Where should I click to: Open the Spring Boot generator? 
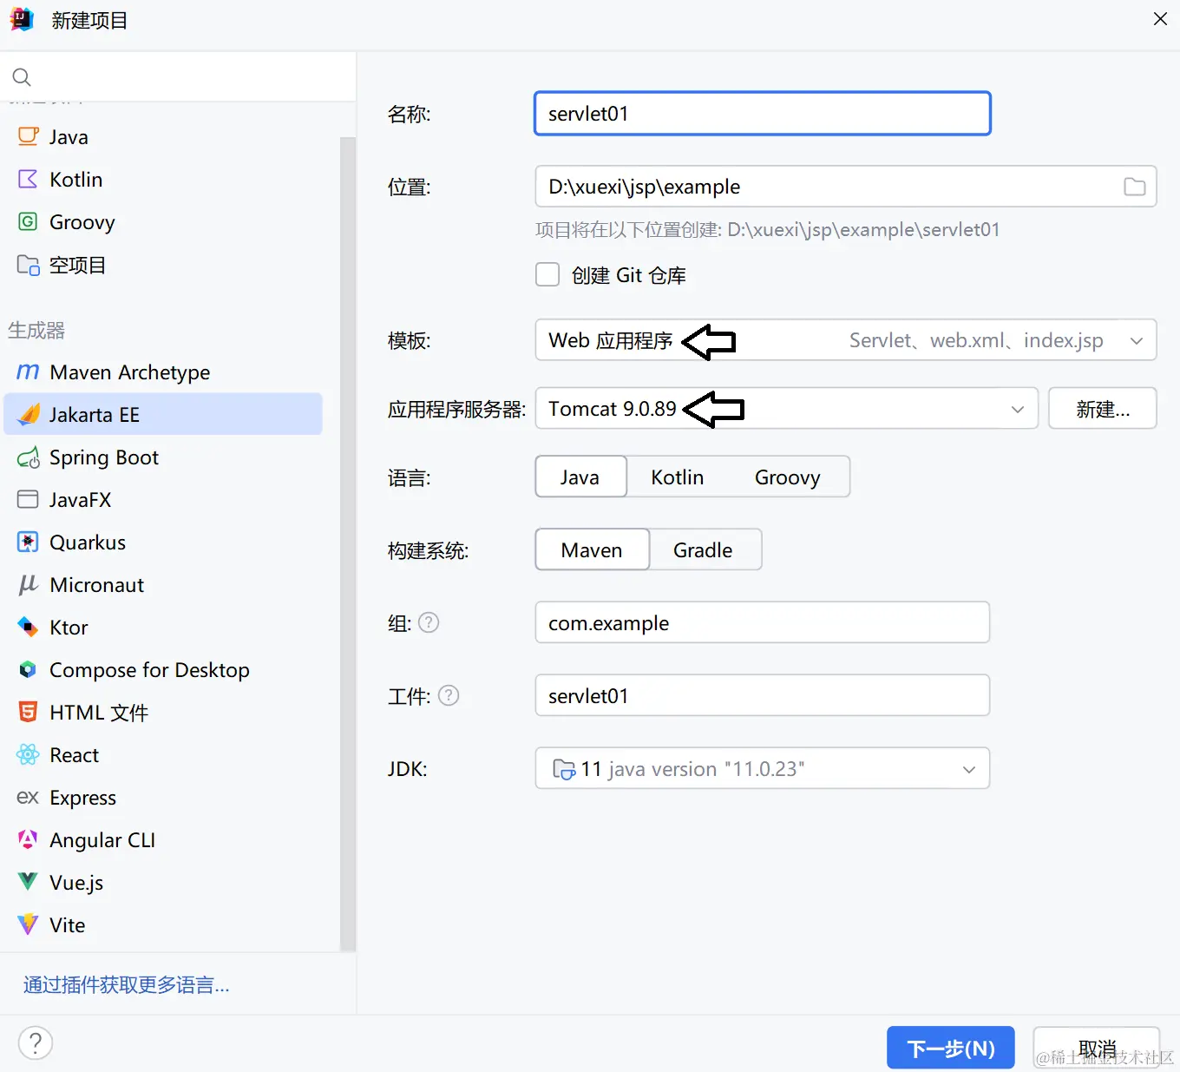(x=104, y=457)
